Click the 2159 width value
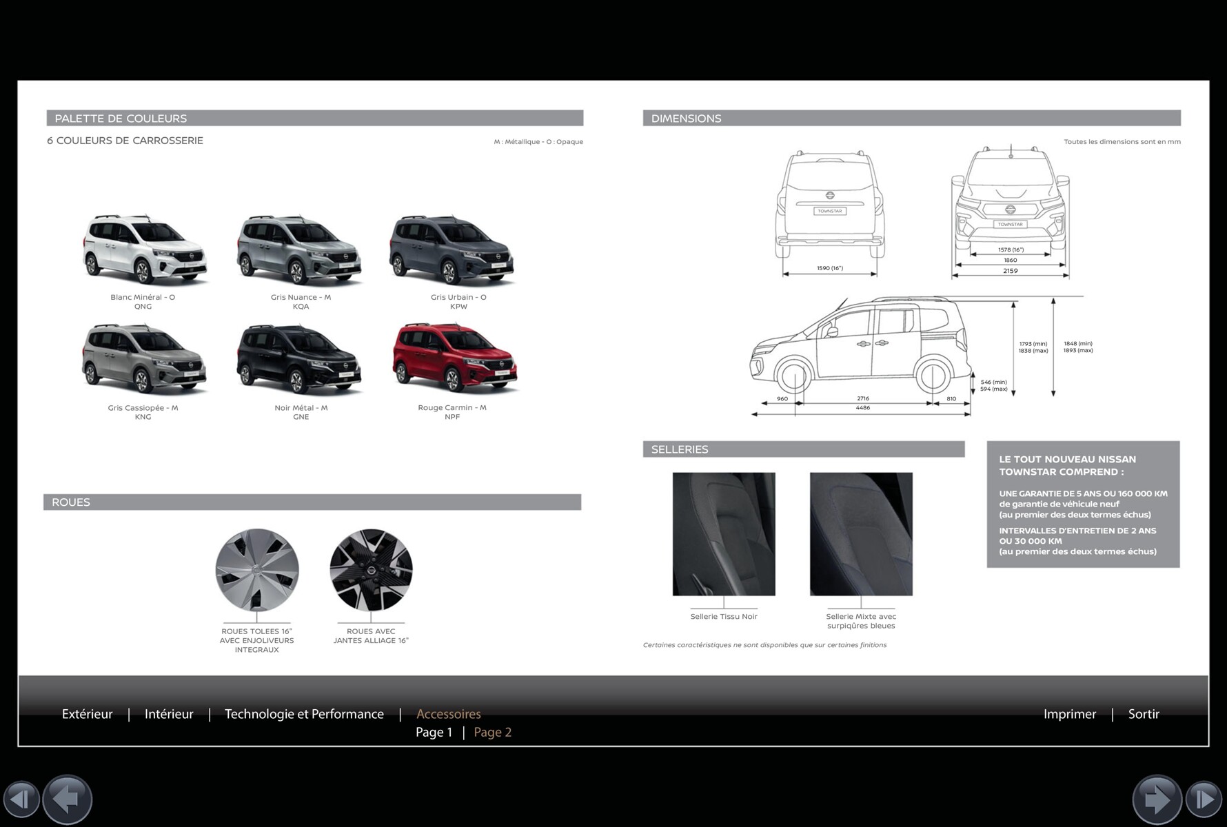The height and width of the screenshot is (827, 1227). [x=1011, y=271]
